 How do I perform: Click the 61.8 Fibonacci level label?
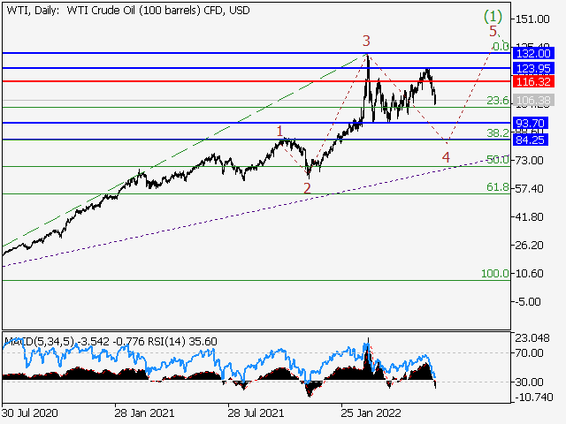coord(497,186)
